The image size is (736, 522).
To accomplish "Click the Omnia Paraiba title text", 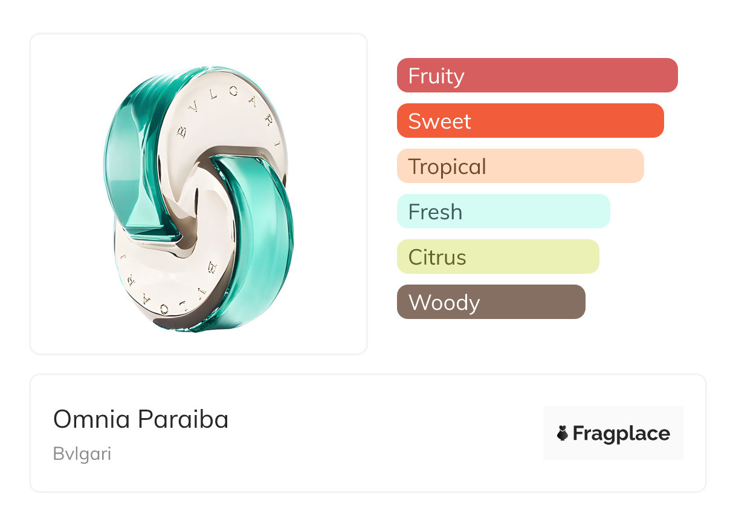I will coord(141,419).
